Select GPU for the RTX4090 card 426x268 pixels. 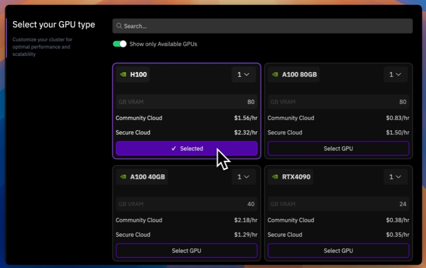click(x=338, y=251)
